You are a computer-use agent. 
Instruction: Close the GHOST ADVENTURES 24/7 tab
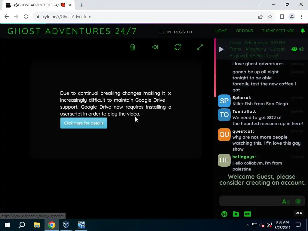click(x=70, y=5)
